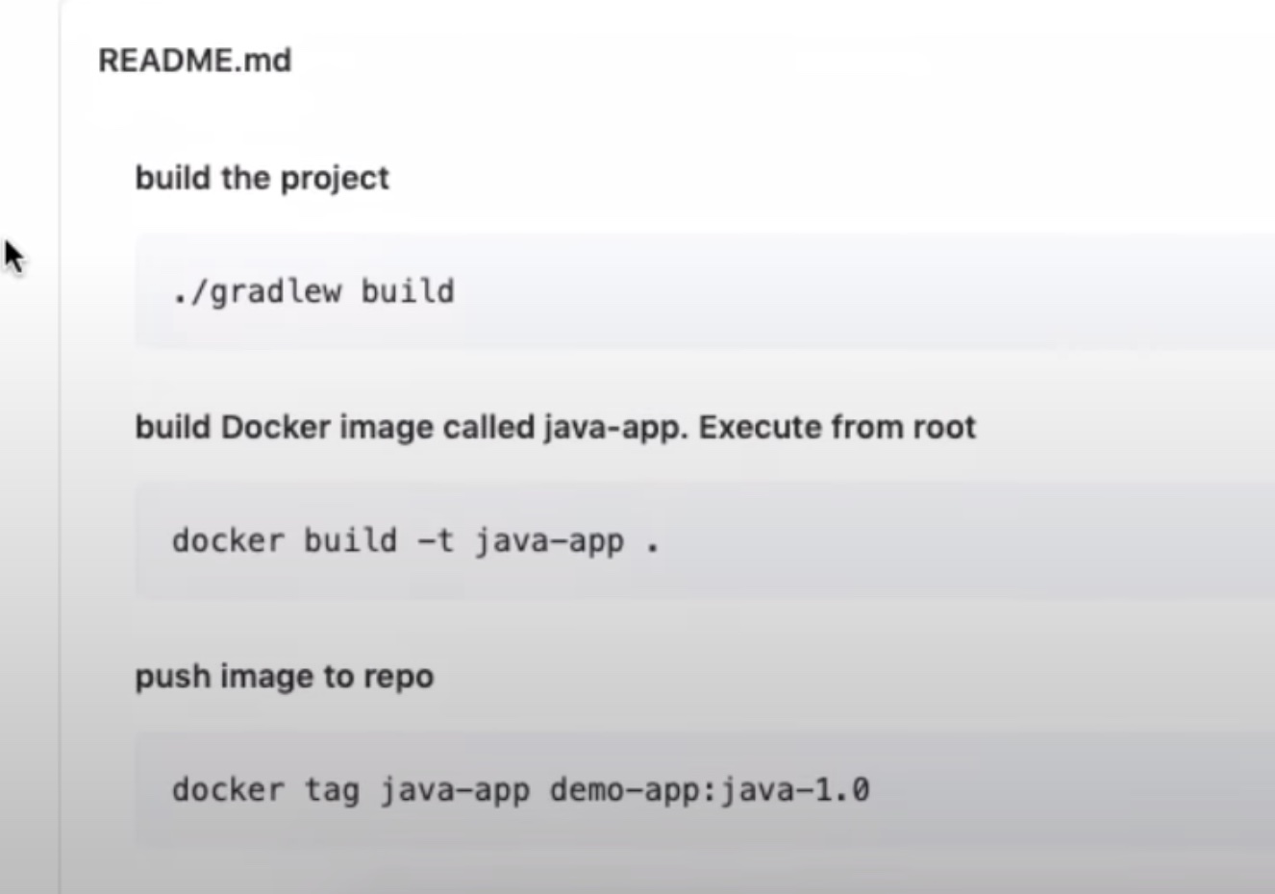This screenshot has width=1275, height=894.
Task: Click the 'build Docker image called java-app' heading
Action: click(555, 427)
